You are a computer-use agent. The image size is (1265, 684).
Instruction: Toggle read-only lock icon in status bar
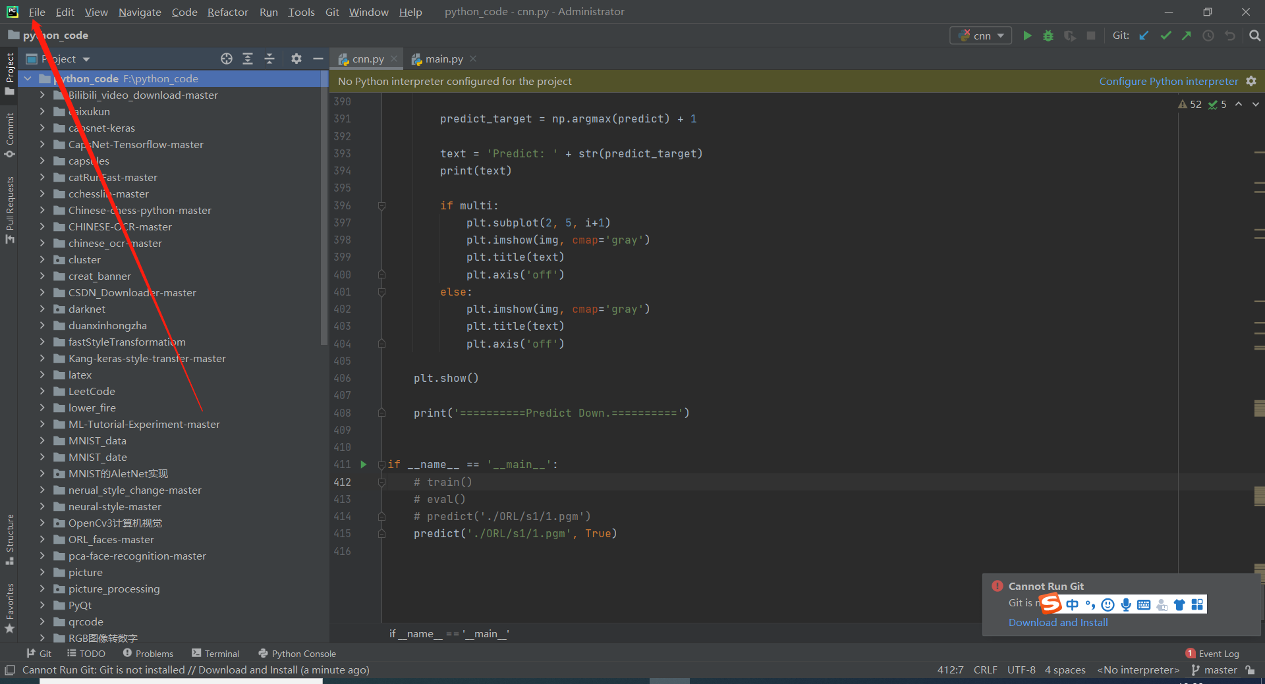click(1250, 670)
